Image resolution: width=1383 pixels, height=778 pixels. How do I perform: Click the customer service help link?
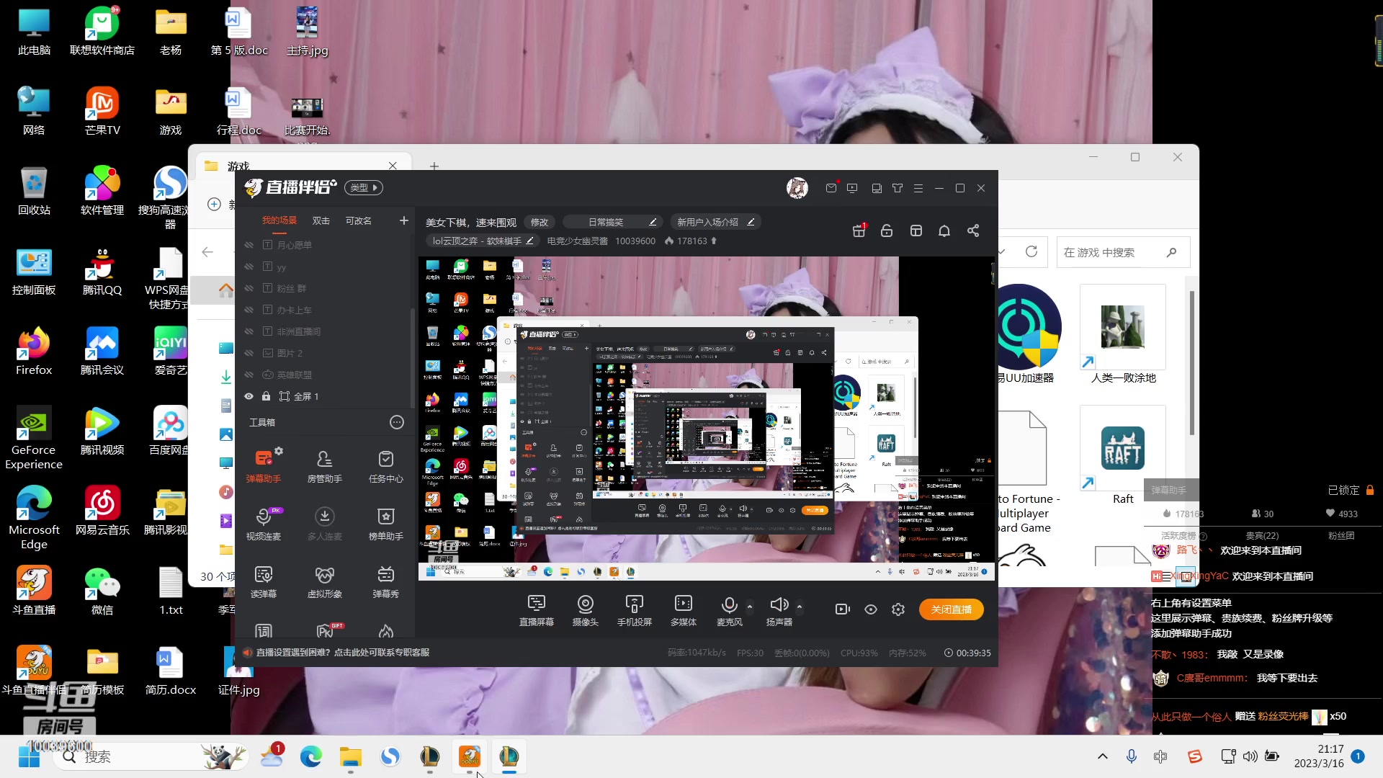[342, 653]
